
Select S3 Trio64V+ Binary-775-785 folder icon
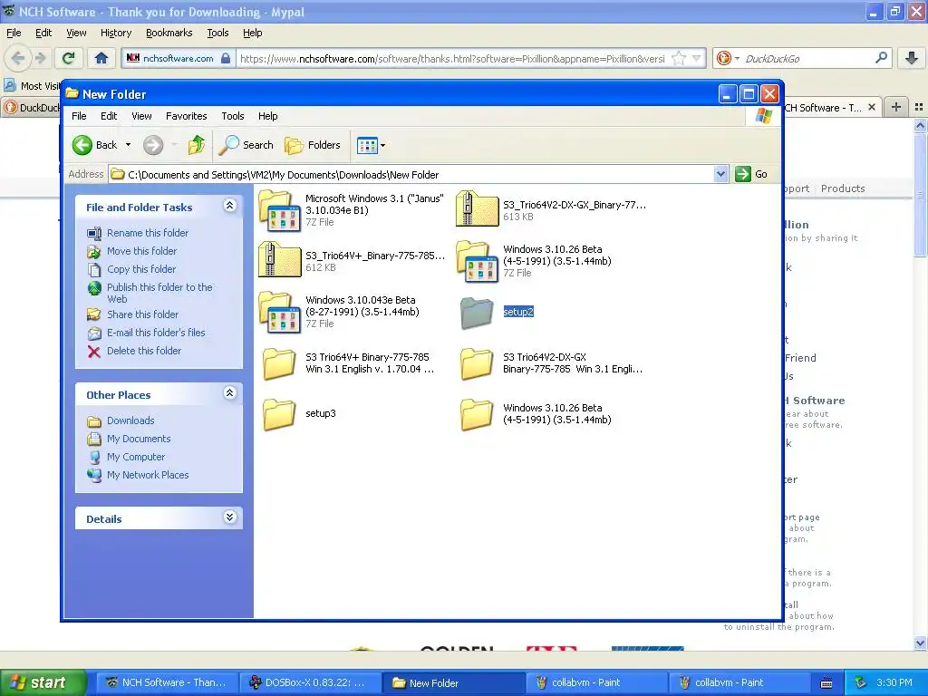[279, 362]
